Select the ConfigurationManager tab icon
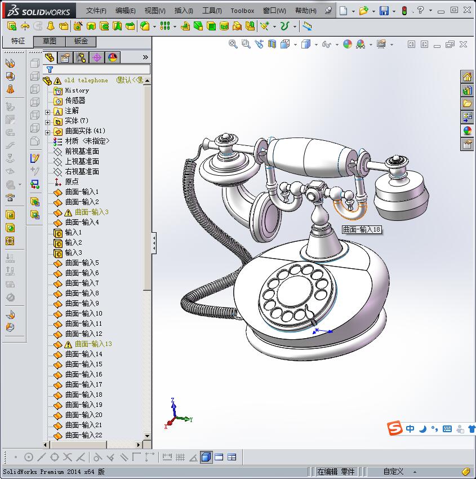This screenshot has width=476, height=479. [81, 57]
